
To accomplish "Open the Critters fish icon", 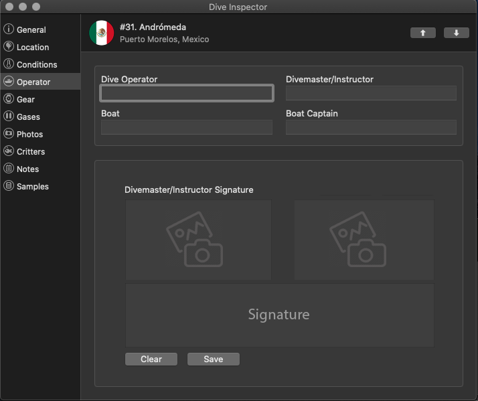I will tap(9, 151).
